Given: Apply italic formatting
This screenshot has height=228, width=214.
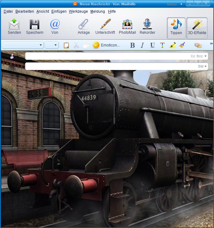Looking at the screenshot, I should tap(142, 45).
